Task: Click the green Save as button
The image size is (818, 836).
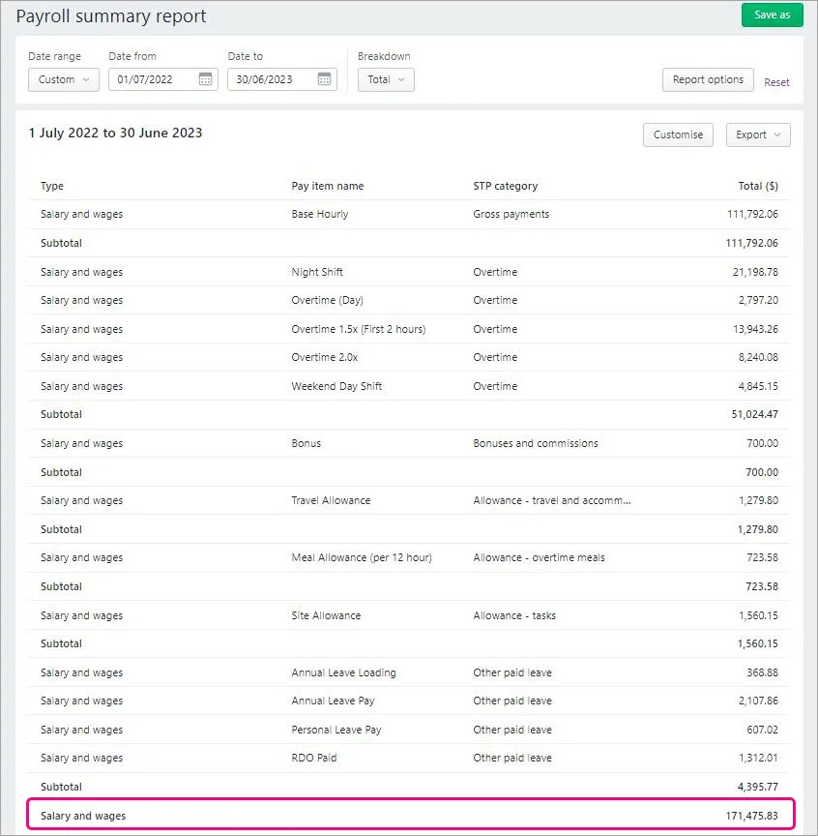Action: point(772,15)
